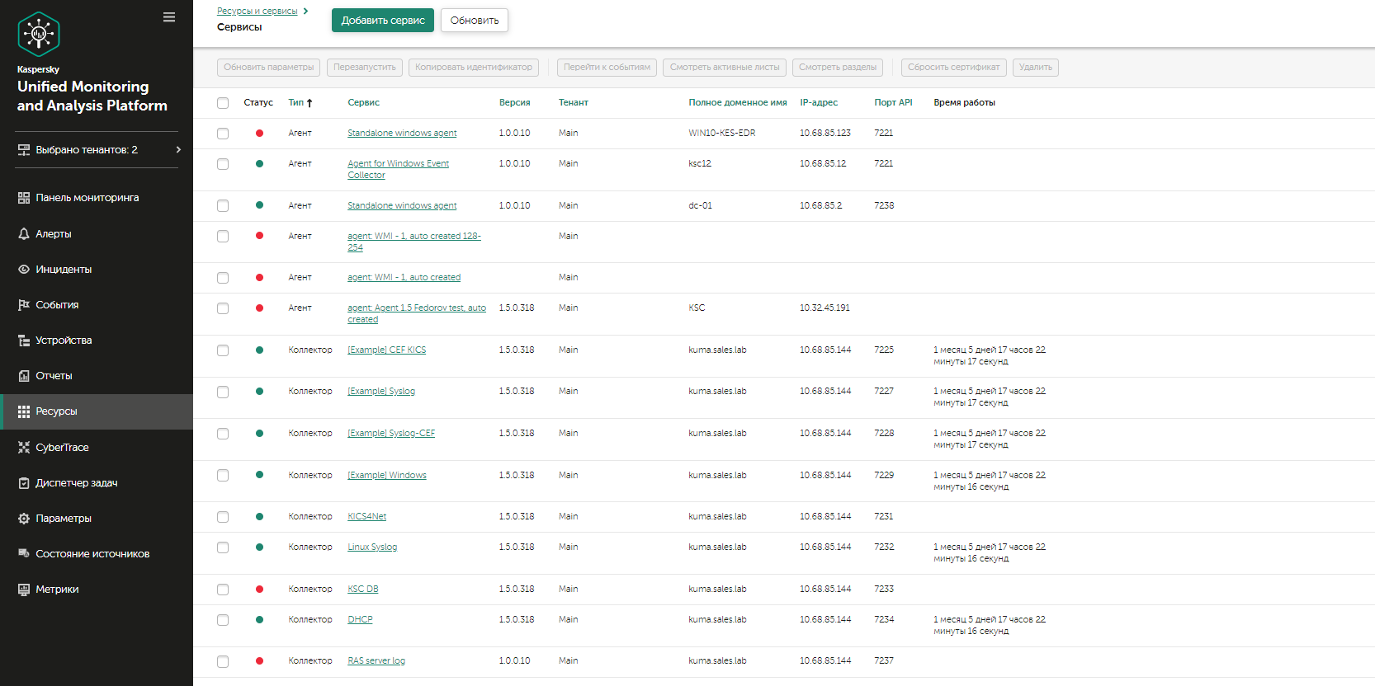Image resolution: width=1375 pixels, height=686 pixels.
Task: Click the Metrics monitor icon
Action: [24, 590]
